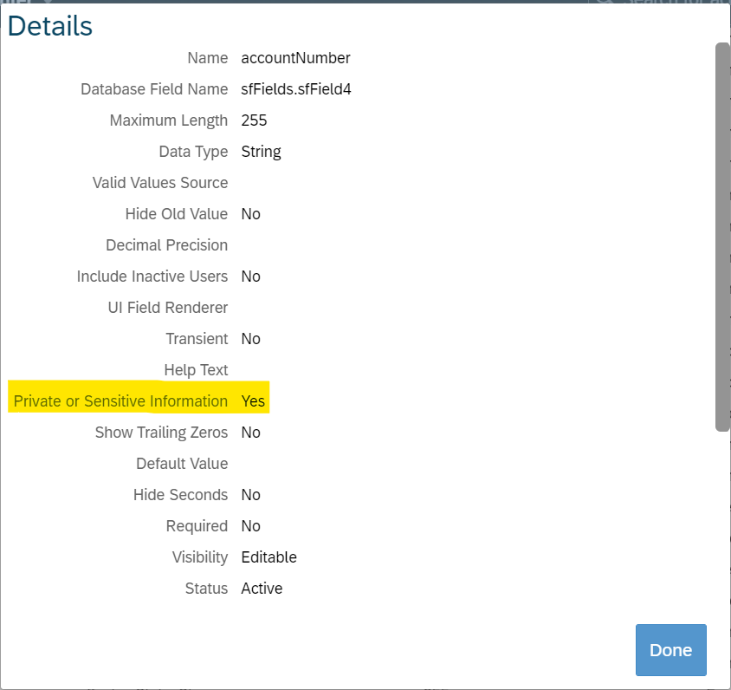Click the 'No' value beside Include Inactive Users

point(251,277)
